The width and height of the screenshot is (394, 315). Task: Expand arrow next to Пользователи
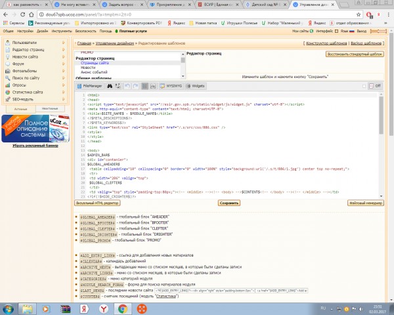[64, 43]
